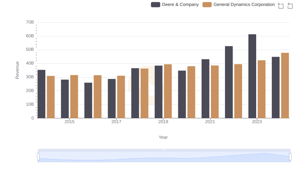Click the Year axis title
297x171 pixels.
pos(163,137)
